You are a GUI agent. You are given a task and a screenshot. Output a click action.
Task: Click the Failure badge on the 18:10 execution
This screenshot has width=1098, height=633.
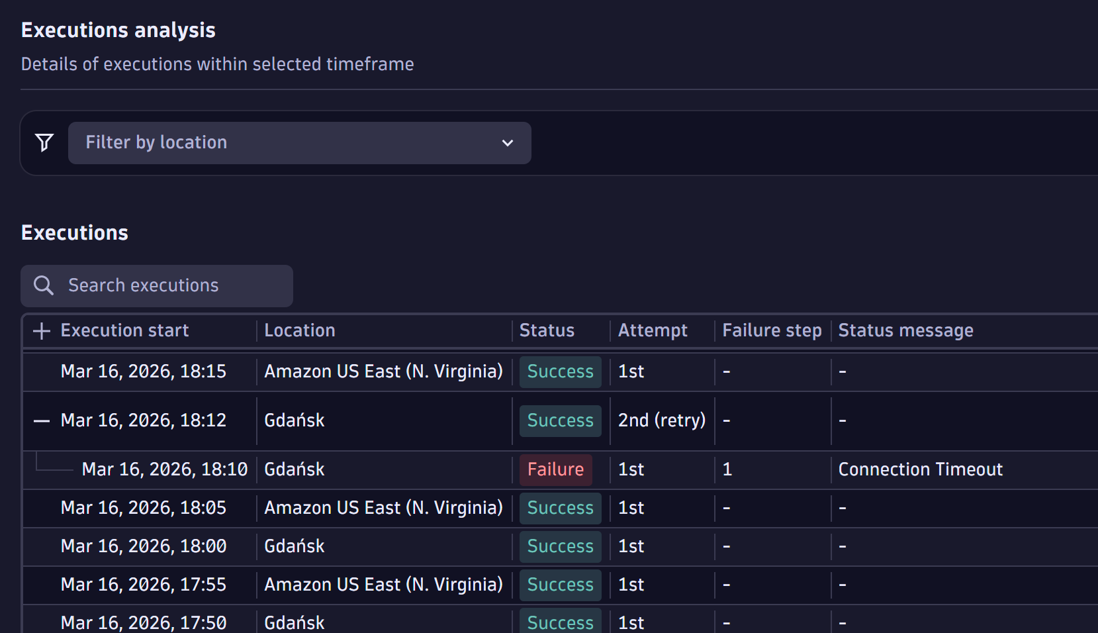coord(555,469)
